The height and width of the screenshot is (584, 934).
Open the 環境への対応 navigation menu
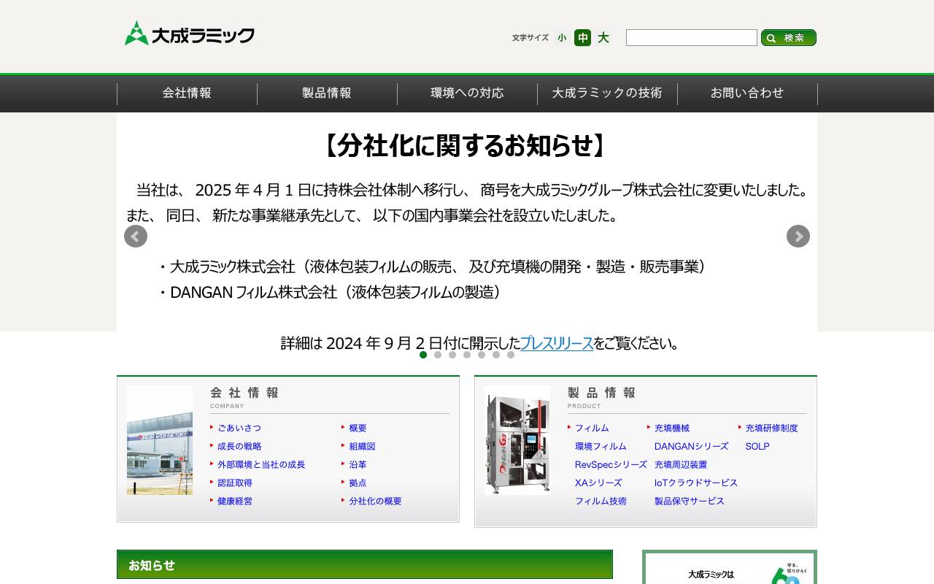(x=467, y=93)
